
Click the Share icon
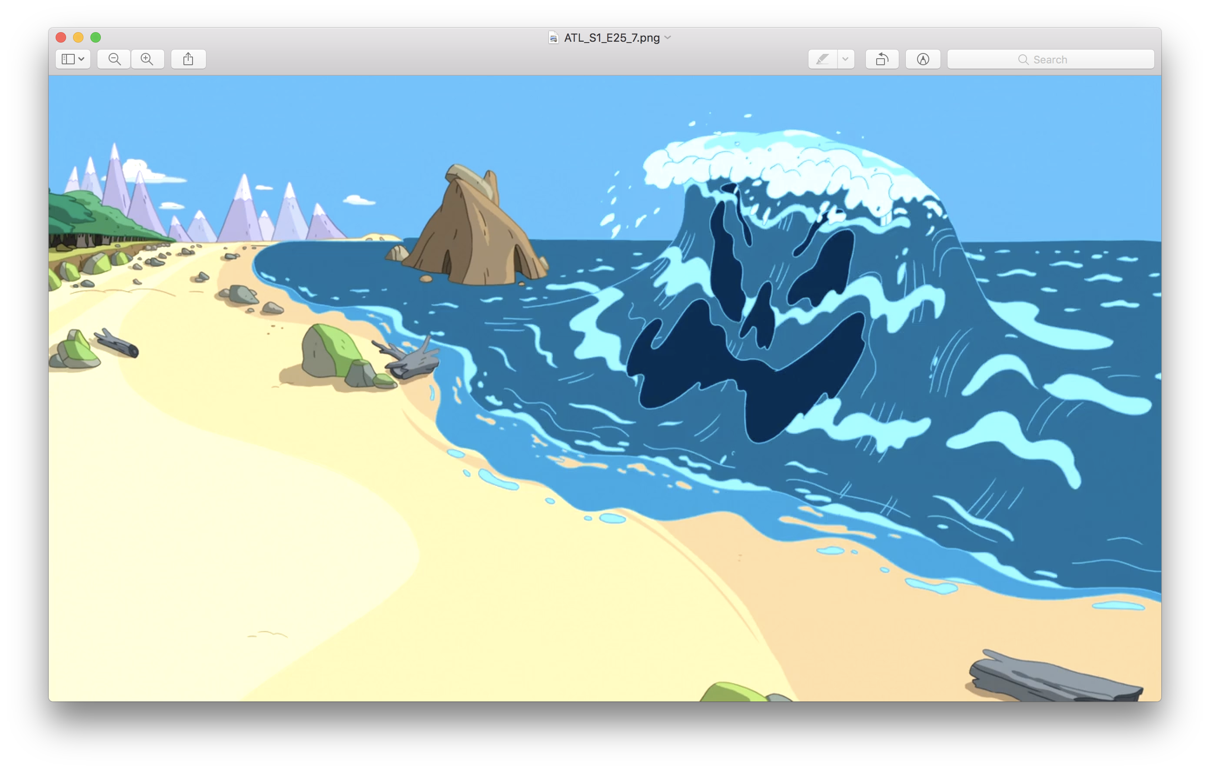[189, 59]
